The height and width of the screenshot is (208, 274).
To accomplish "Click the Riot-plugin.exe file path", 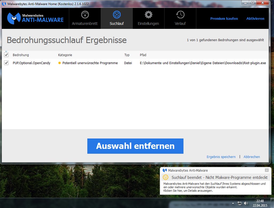I will click(x=203, y=63).
